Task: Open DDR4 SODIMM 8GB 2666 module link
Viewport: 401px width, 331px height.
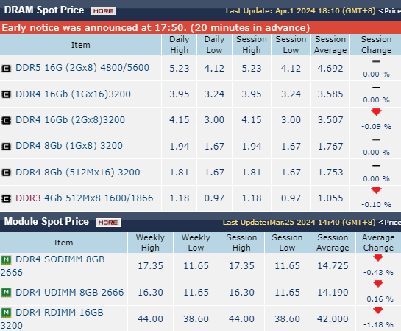Action: pyautogui.click(x=53, y=265)
